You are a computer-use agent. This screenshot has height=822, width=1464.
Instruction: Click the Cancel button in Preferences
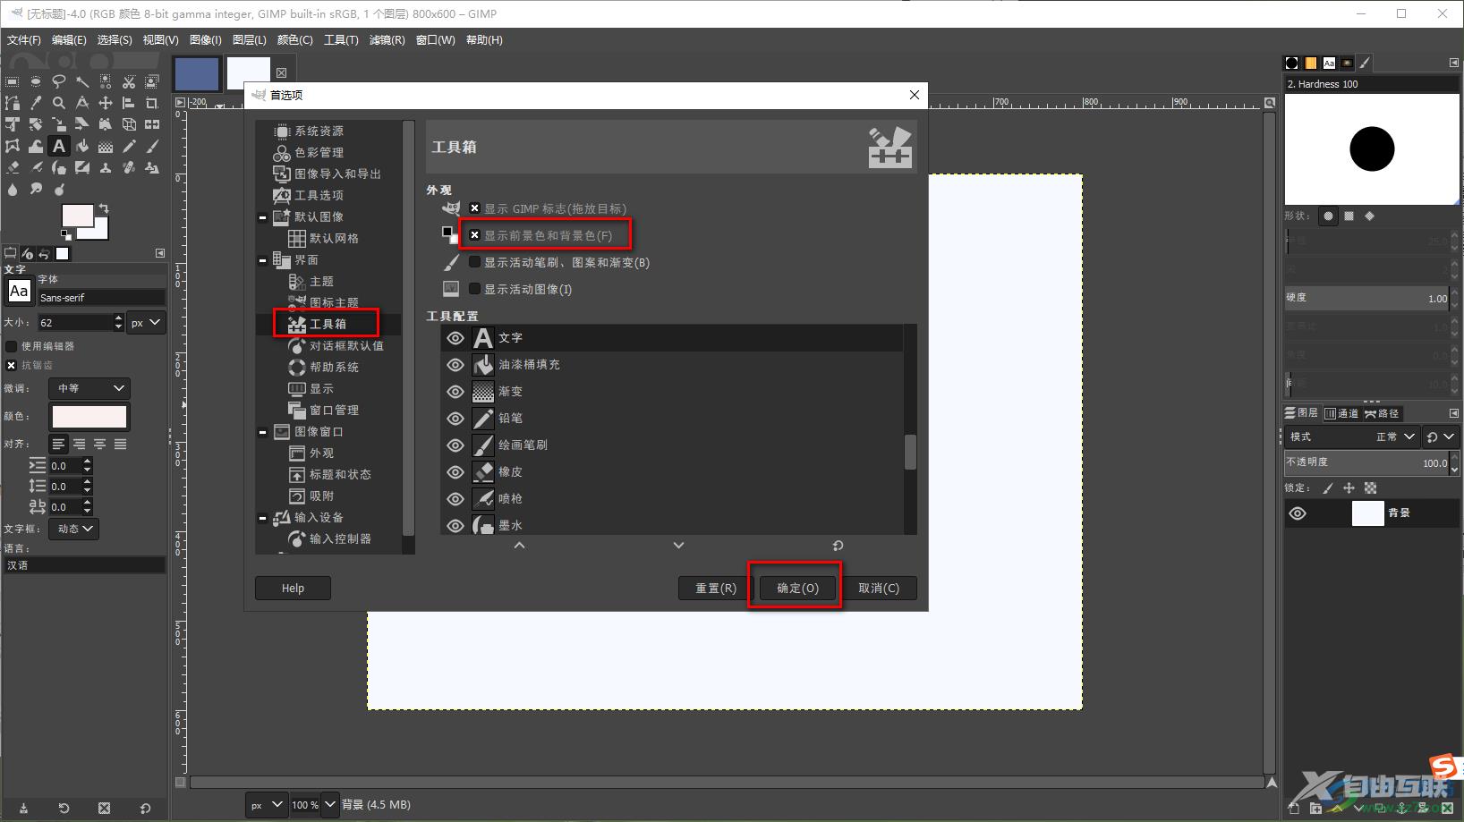pyautogui.click(x=879, y=588)
